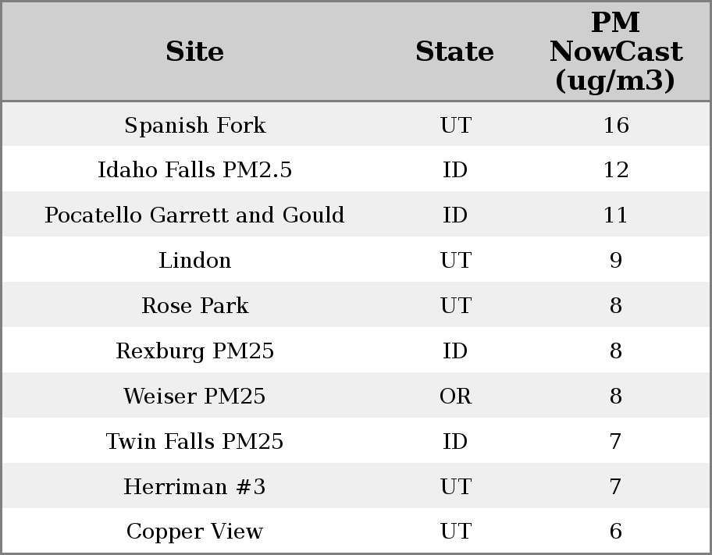Click the OR state cell
The image size is (712, 555).
[455, 396]
